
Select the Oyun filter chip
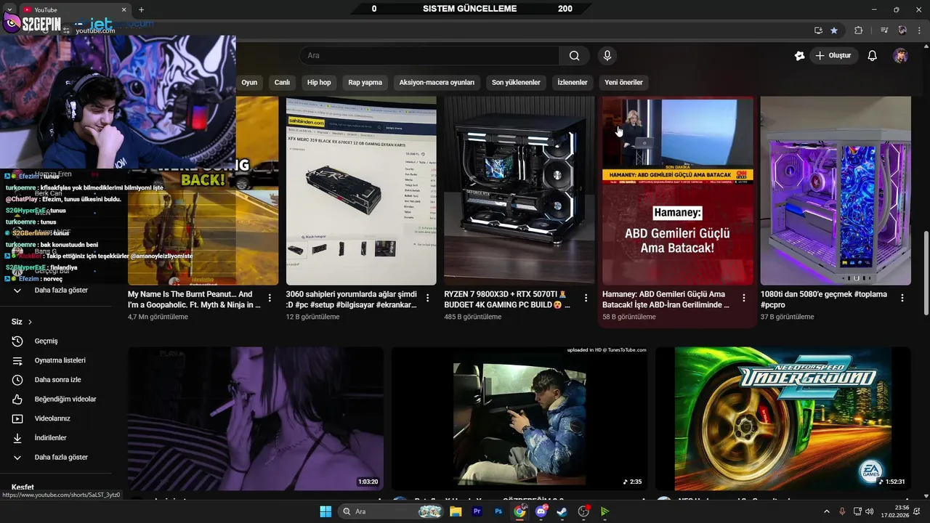[249, 82]
